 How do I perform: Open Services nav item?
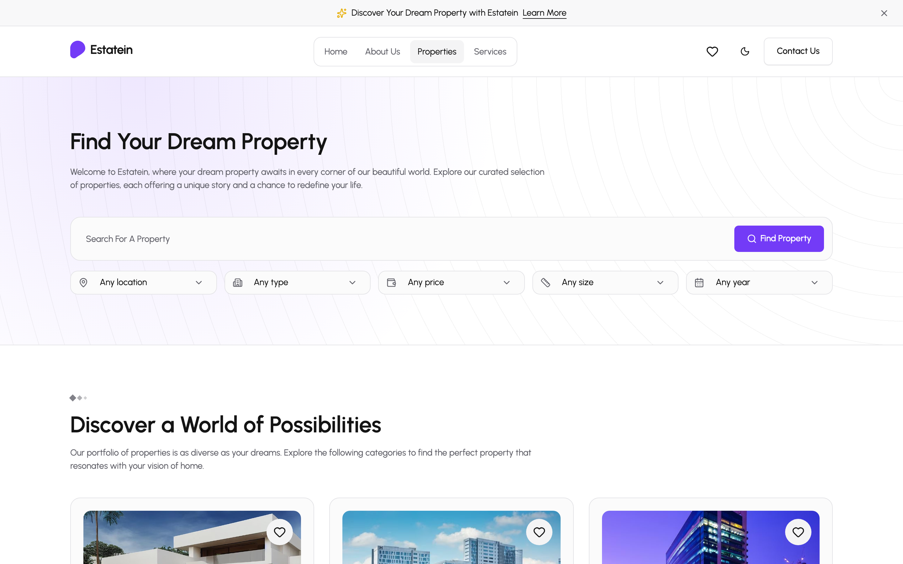pyautogui.click(x=490, y=51)
